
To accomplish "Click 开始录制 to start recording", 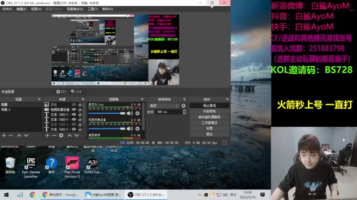I will pyautogui.click(x=209, y=112).
